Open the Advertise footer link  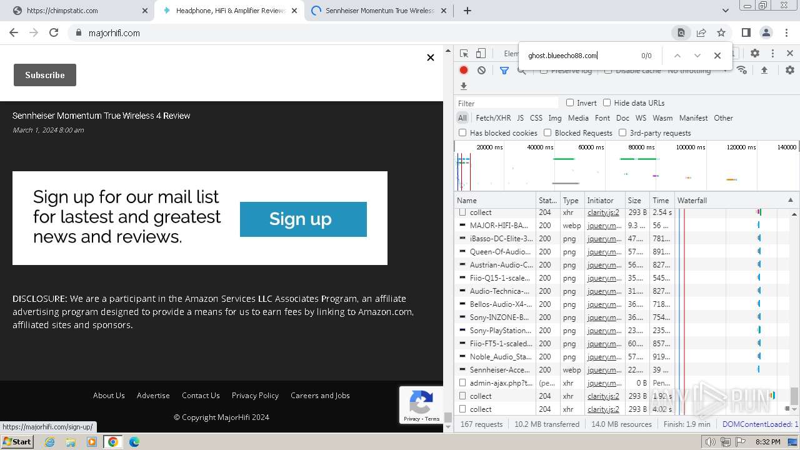tap(153, 395)
